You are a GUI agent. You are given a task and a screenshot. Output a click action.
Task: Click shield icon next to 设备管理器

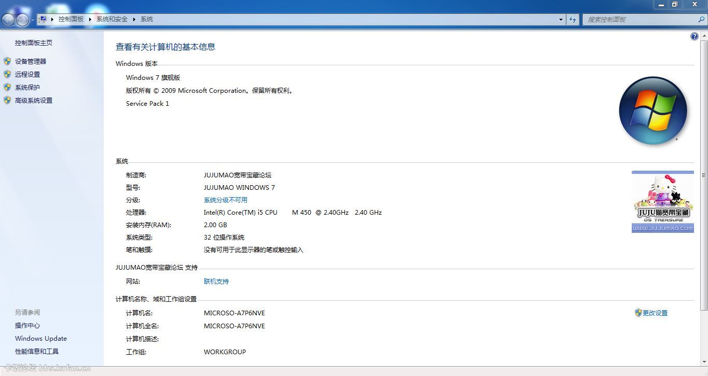pos(7,61)
